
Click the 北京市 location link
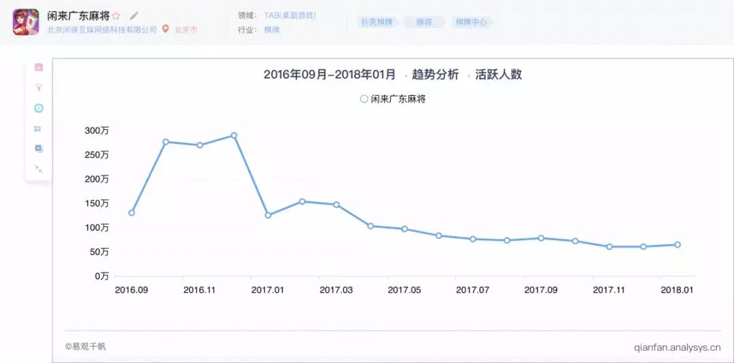pos(186,29)
